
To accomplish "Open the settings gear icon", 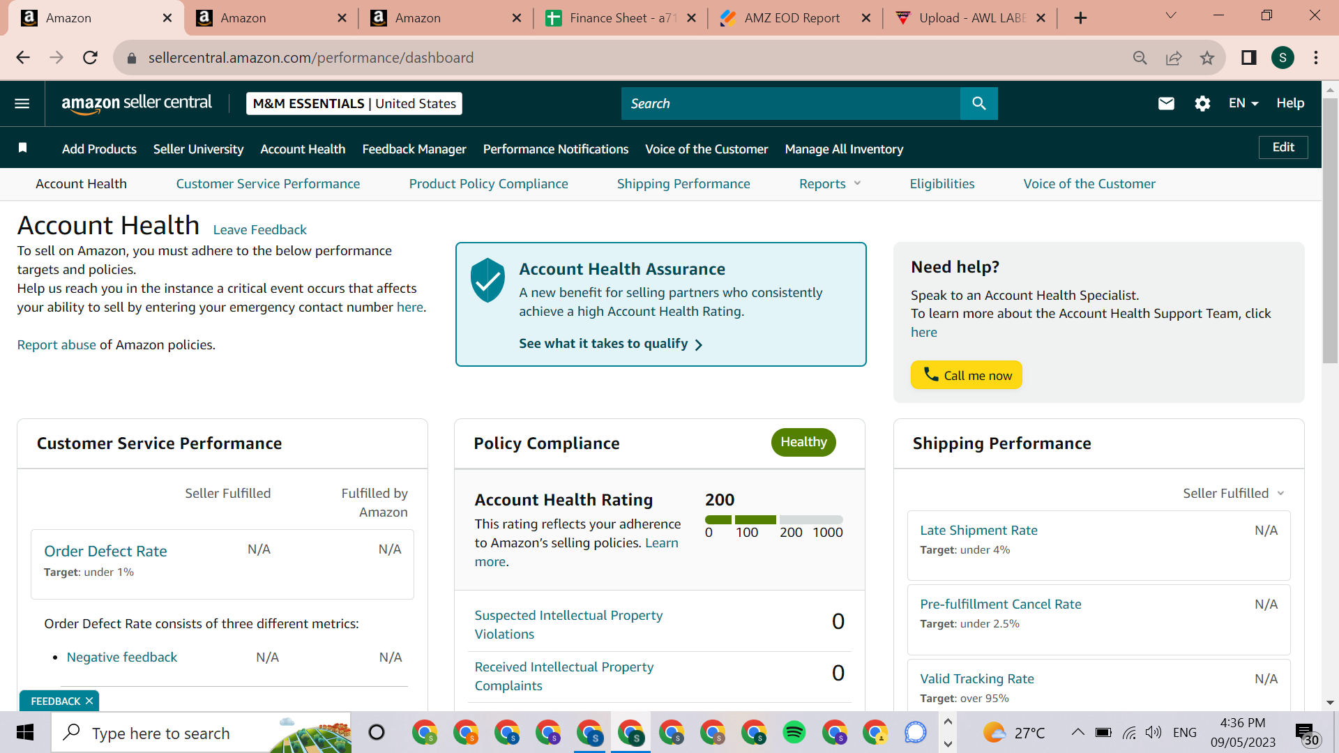I will click(x=1202, y=104).
